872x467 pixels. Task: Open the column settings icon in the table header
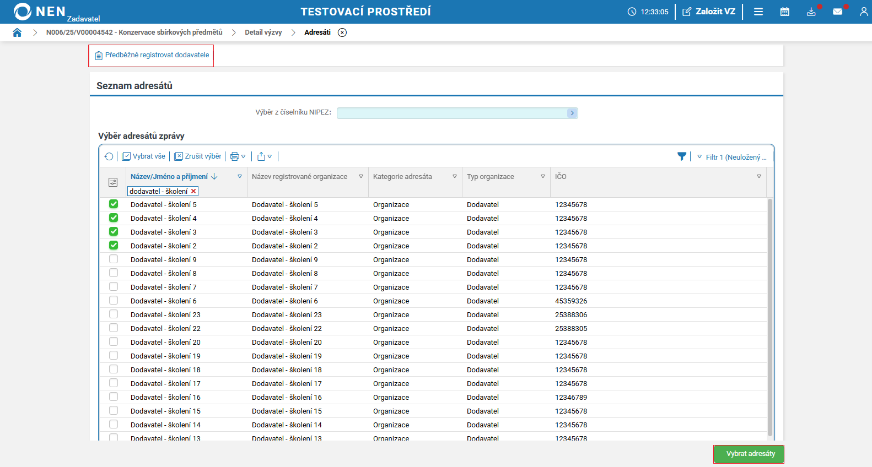coord(113,182)
